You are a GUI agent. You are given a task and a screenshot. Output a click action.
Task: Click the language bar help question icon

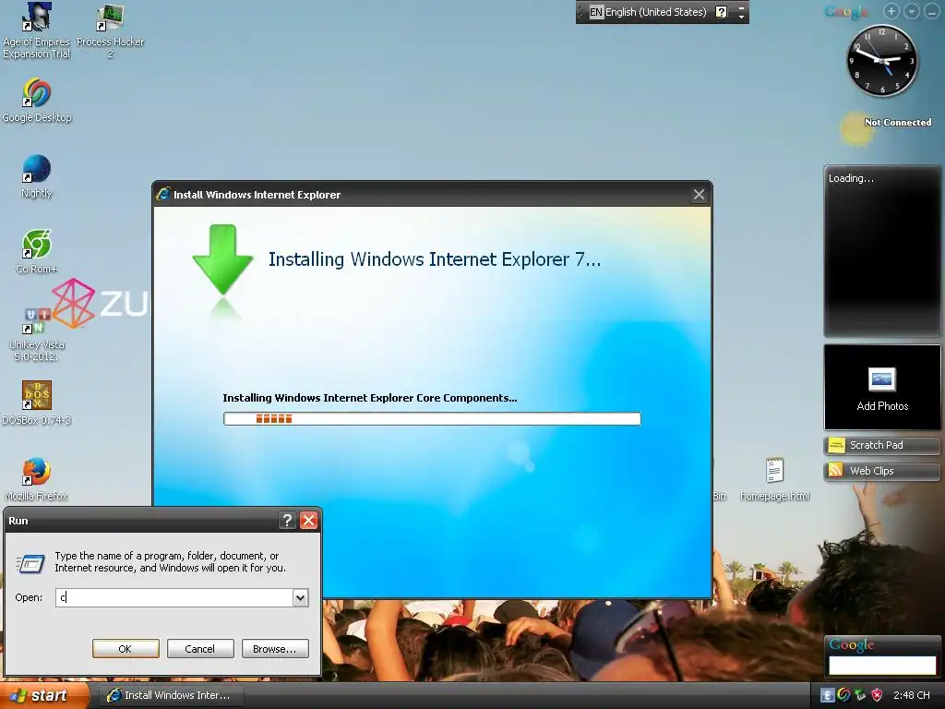(x=721, y=12)
